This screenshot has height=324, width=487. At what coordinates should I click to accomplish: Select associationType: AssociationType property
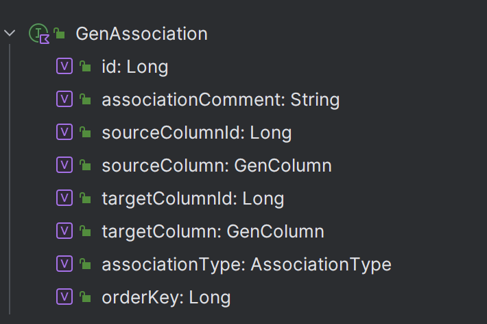(x=247, y=264)
